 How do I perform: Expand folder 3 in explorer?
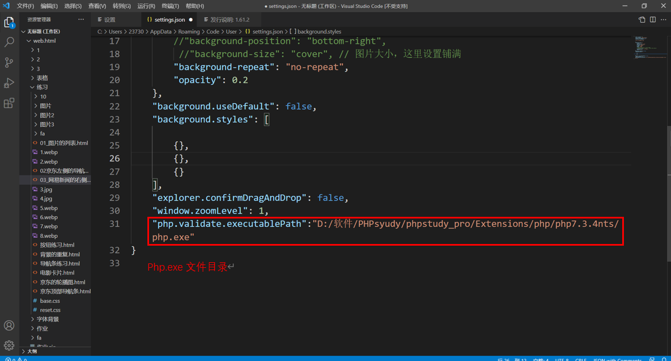tap(55, 69)
